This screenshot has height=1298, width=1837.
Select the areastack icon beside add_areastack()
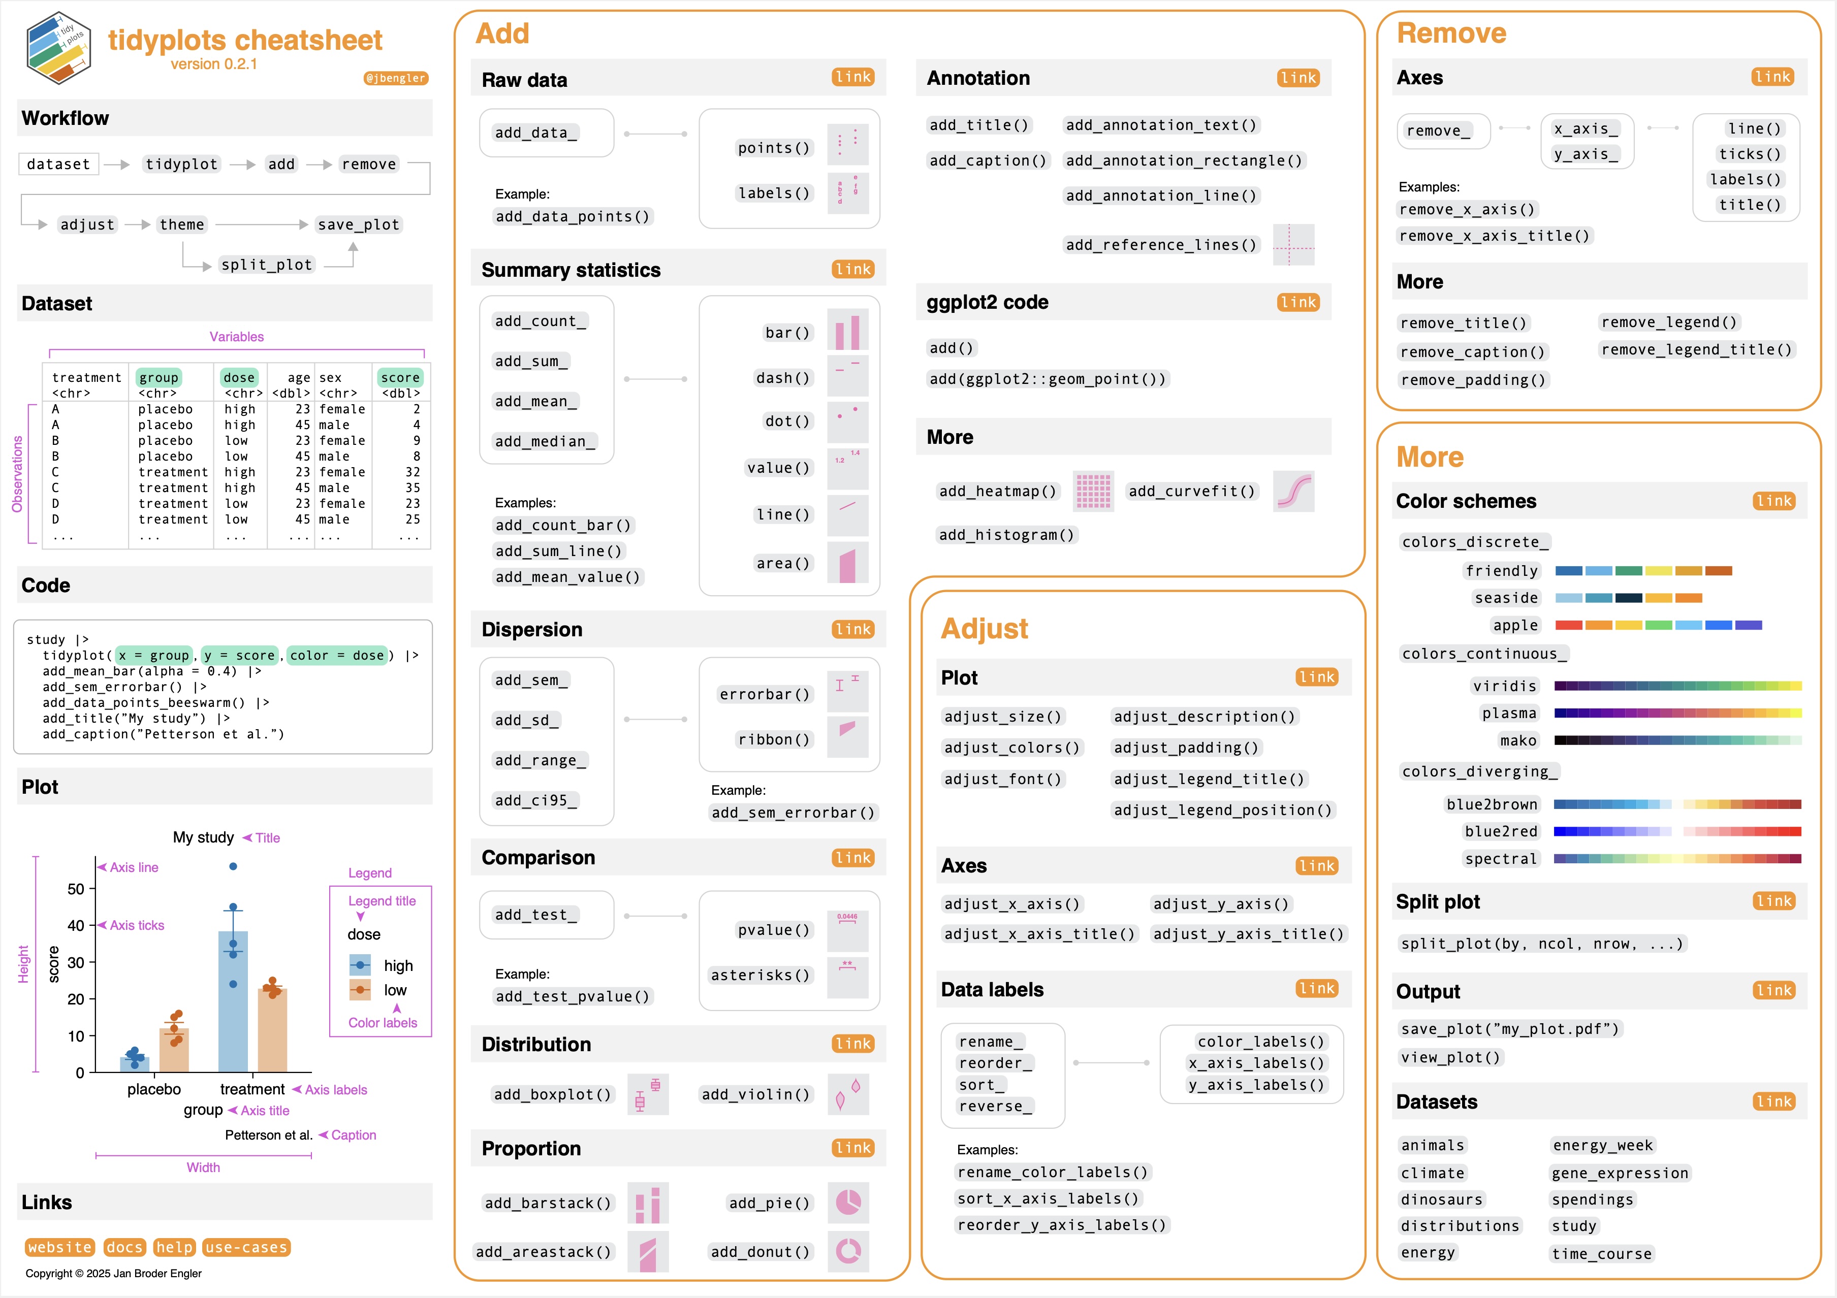[x=647, y=1251]
